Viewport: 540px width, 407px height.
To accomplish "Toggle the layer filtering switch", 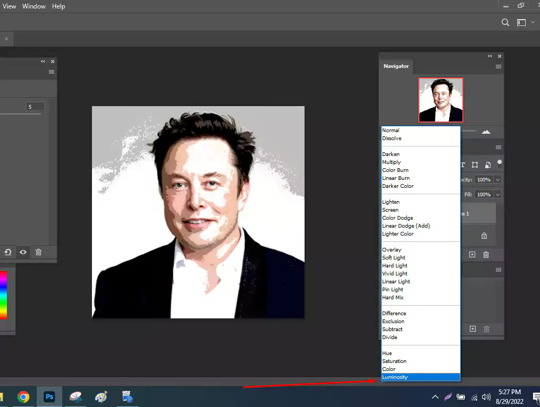I will [x=500, y=163].
